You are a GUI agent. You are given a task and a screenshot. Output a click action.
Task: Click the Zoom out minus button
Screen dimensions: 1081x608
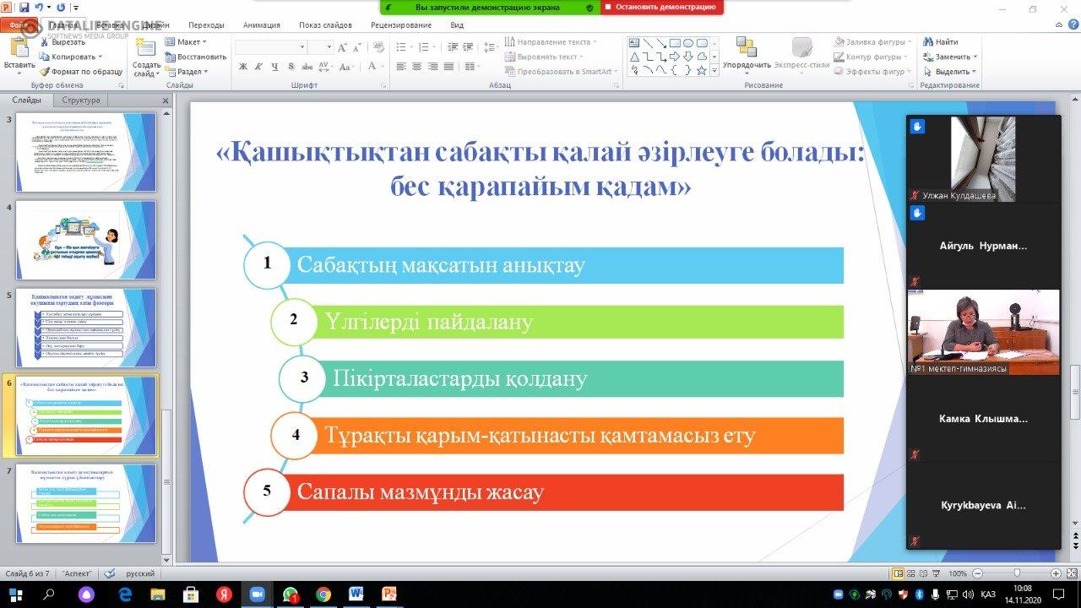pyautogui.click(x=977, y=573)
